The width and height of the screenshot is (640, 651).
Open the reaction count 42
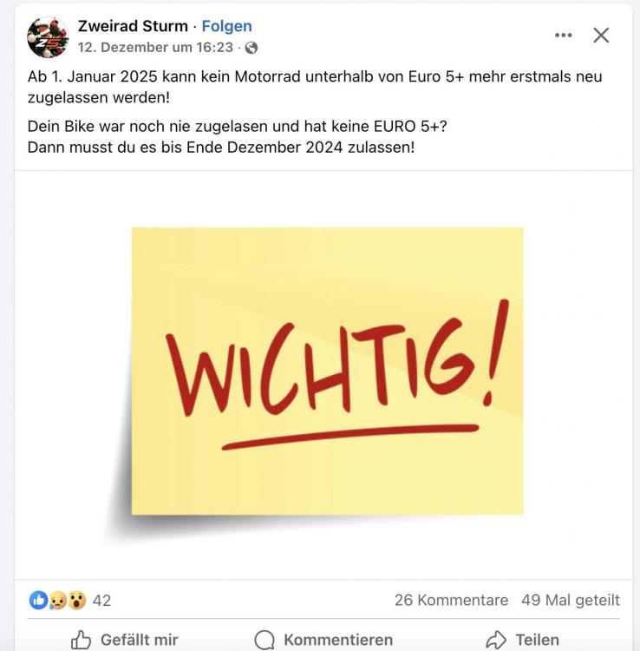pyautogui.click(x=101, y=601)
